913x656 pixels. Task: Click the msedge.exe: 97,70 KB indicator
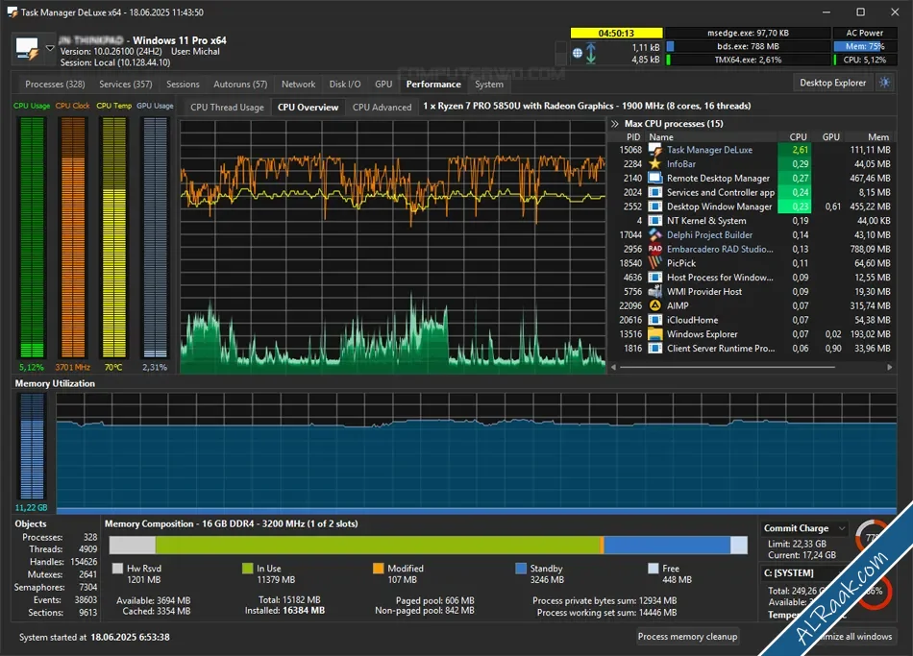749,34
